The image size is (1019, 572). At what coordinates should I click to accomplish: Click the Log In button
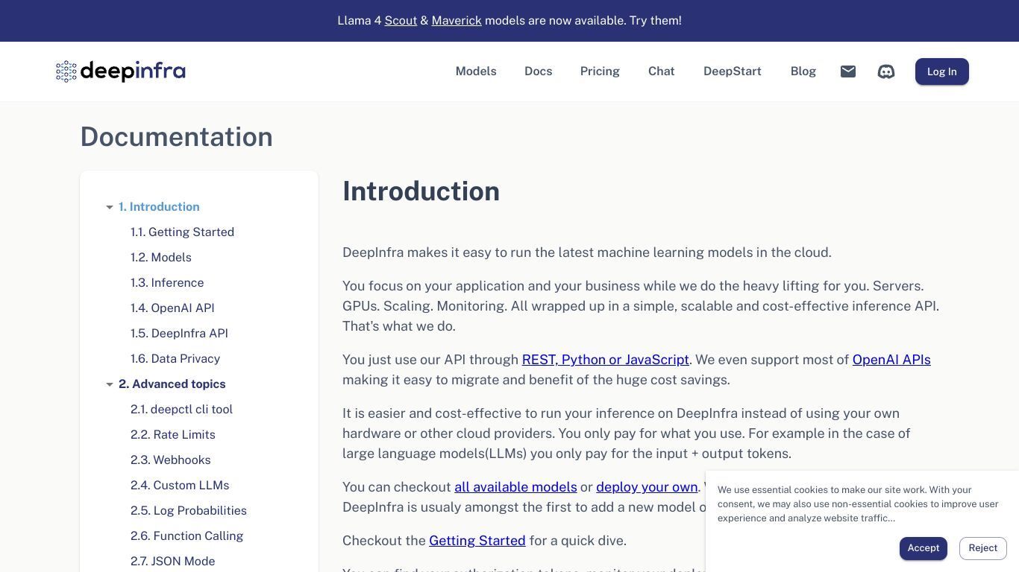[x=942, y=71]
